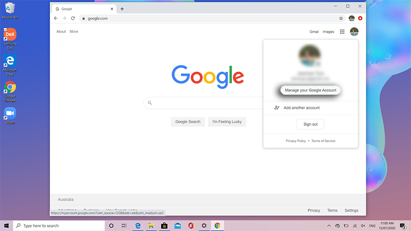The width and height of the screenshot is (411, 231).
Task: Select the Google browser tab
Action: coord(82,9)
